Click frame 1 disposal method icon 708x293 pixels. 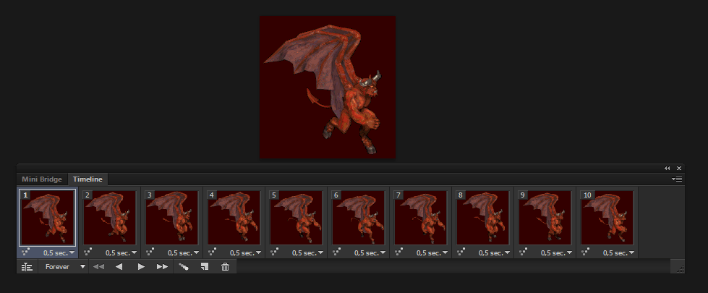[x=25, y=252]
